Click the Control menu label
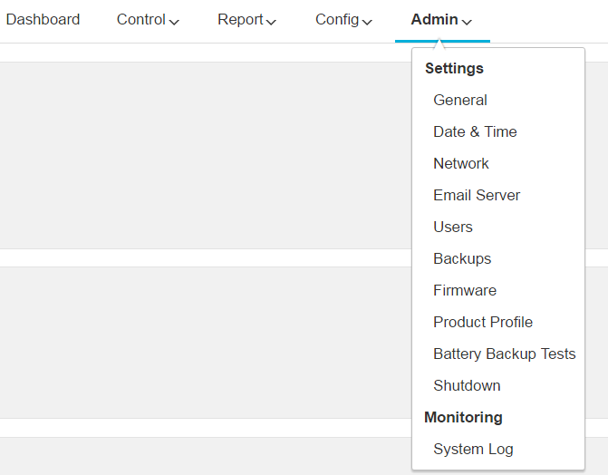 [141, 20]
